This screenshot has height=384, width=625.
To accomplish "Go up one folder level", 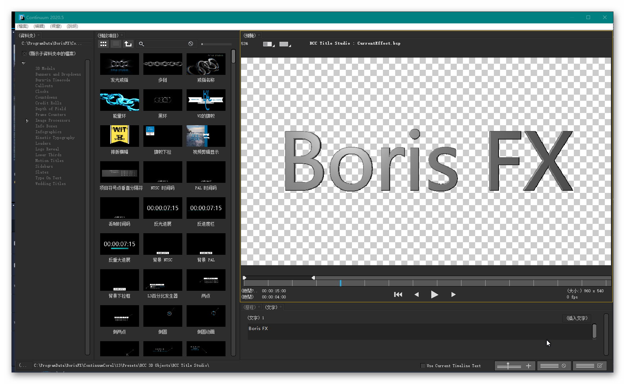I will tap(128, 44).
